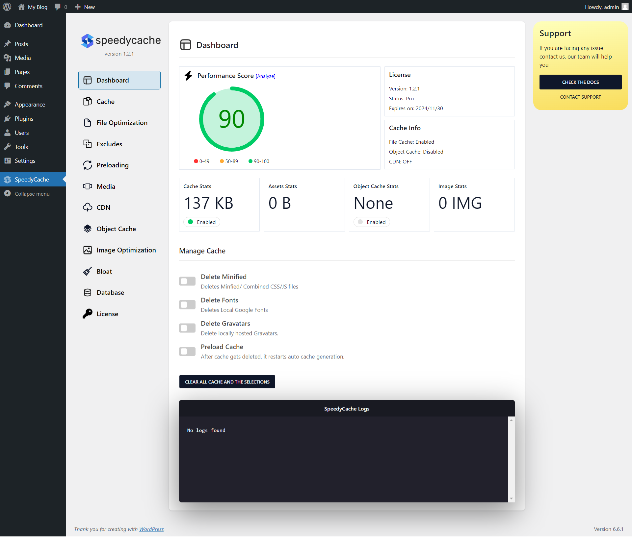Click the Version 6.6.1 footer text

pos(609,529)
